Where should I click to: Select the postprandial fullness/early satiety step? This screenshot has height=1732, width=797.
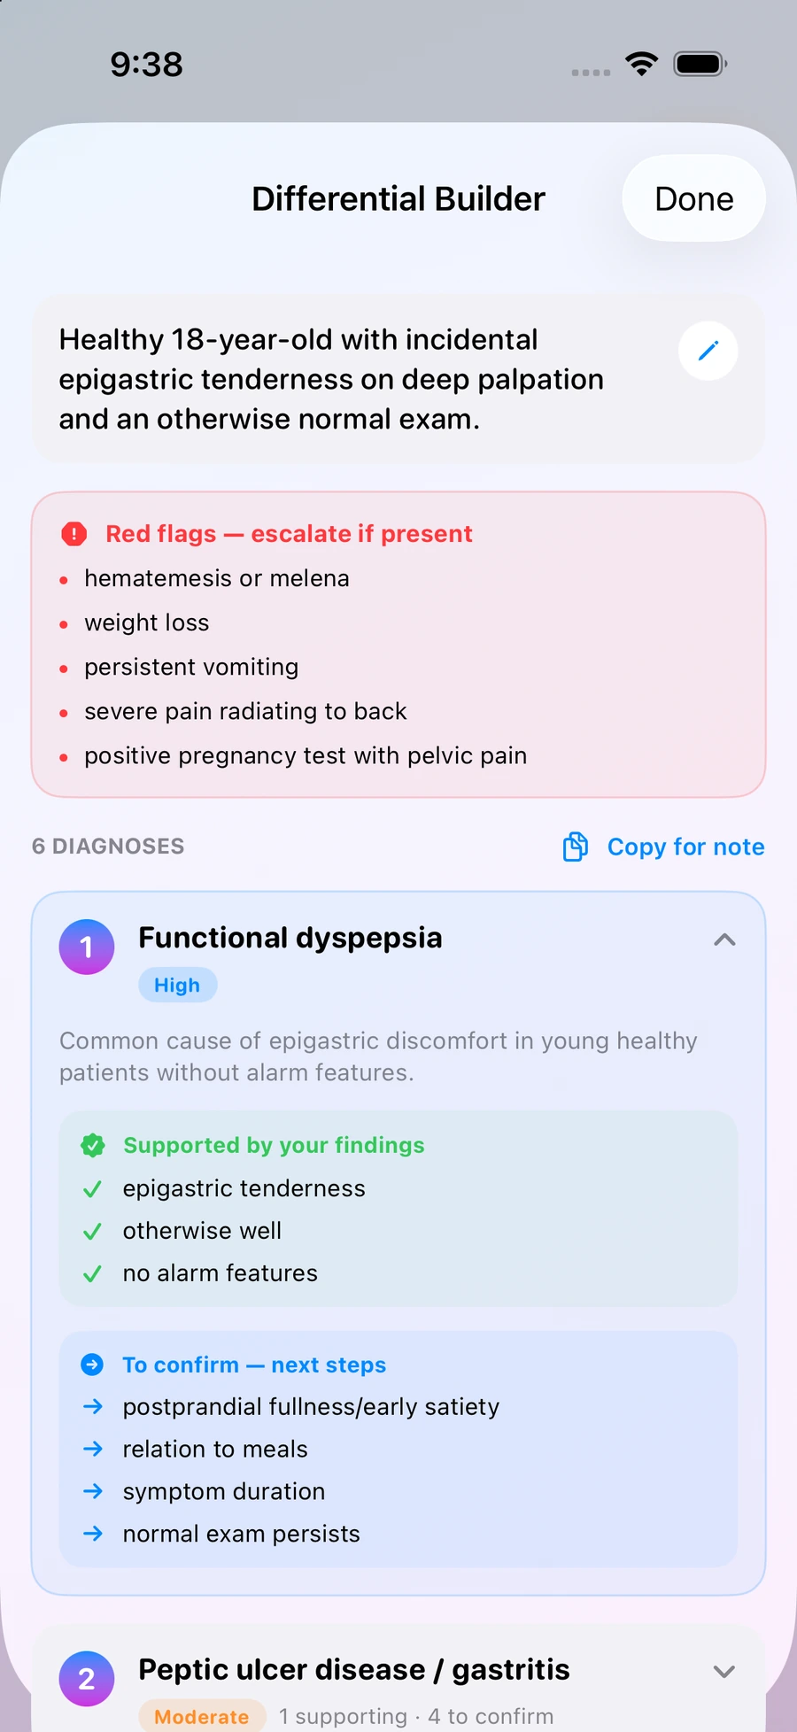(x=311, y=1407)
